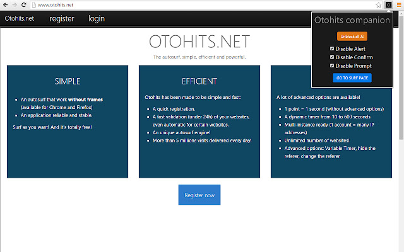Toggle the Disable Confirm checkbox
This screenshot has width=404, height=252.
[x=332, y=57]
